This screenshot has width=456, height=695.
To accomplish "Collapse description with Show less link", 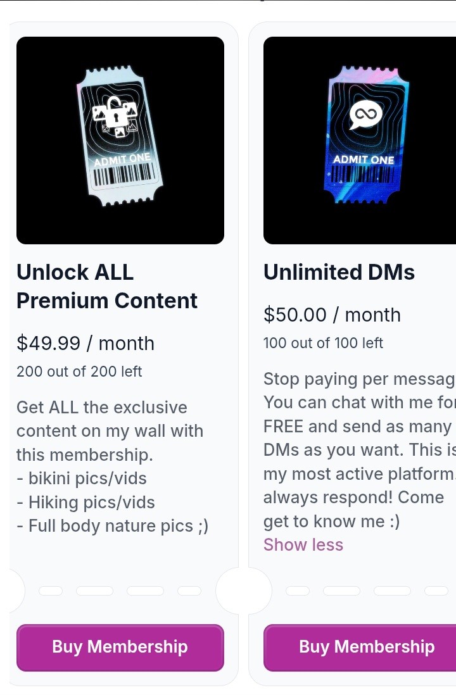I will coord(303,545).
